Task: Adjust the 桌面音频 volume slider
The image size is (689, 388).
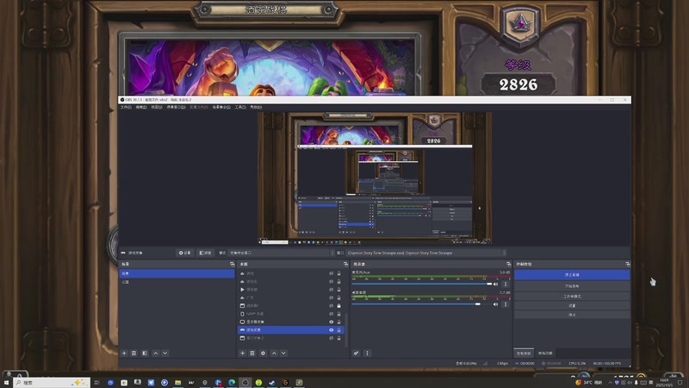Action: pos(422,304)
